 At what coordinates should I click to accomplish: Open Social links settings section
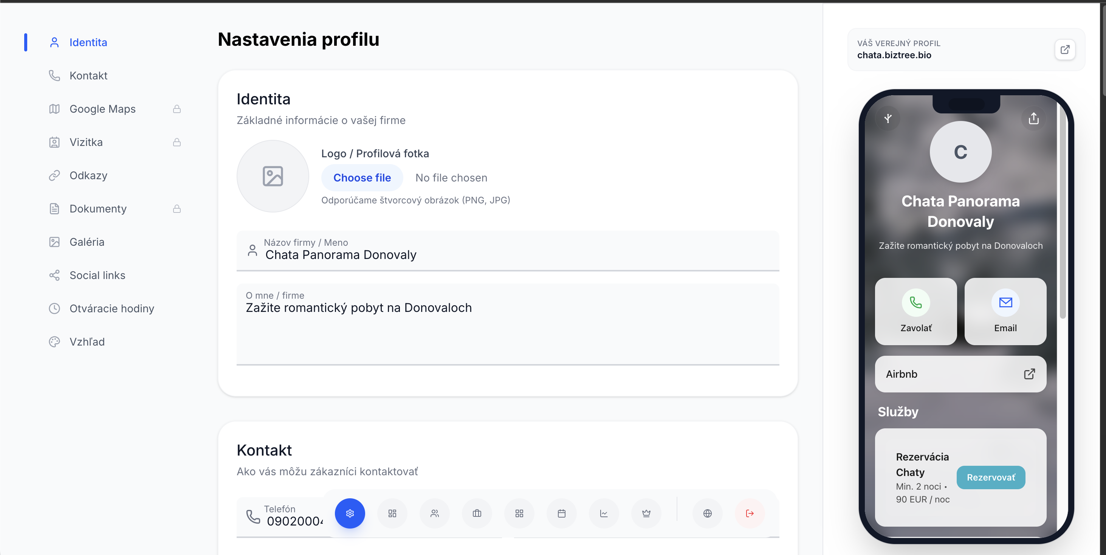(98, 275)
